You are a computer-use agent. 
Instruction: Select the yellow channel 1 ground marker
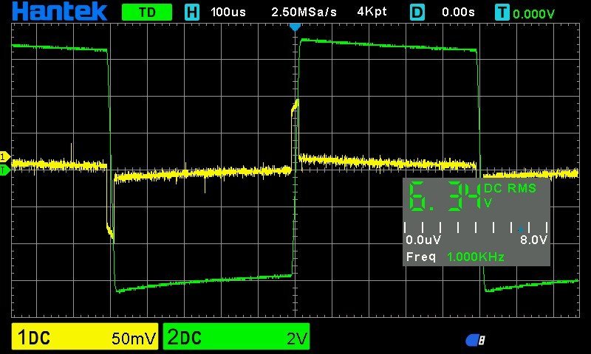4,156
